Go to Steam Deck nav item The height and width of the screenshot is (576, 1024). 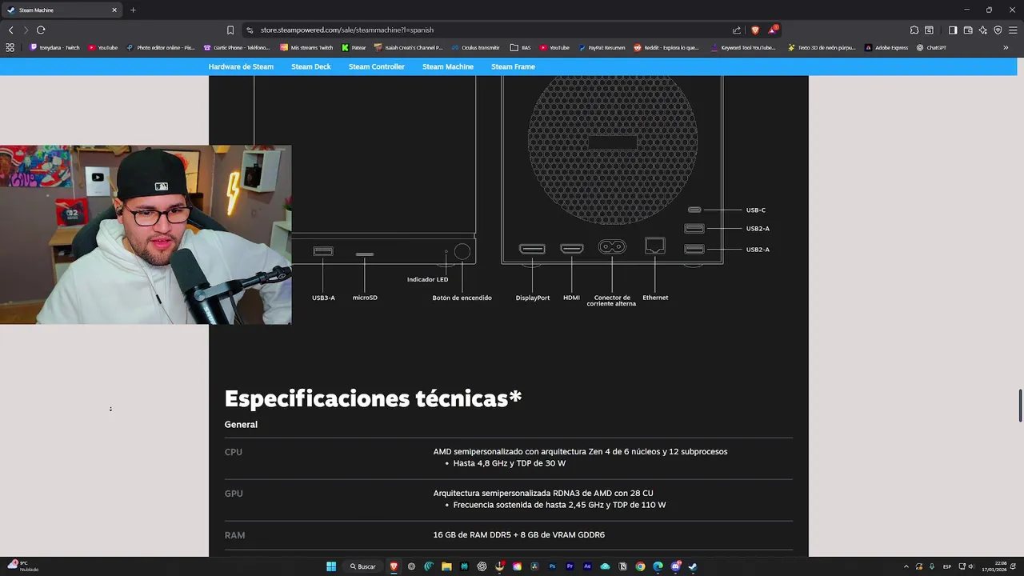(x=310, y=66)
